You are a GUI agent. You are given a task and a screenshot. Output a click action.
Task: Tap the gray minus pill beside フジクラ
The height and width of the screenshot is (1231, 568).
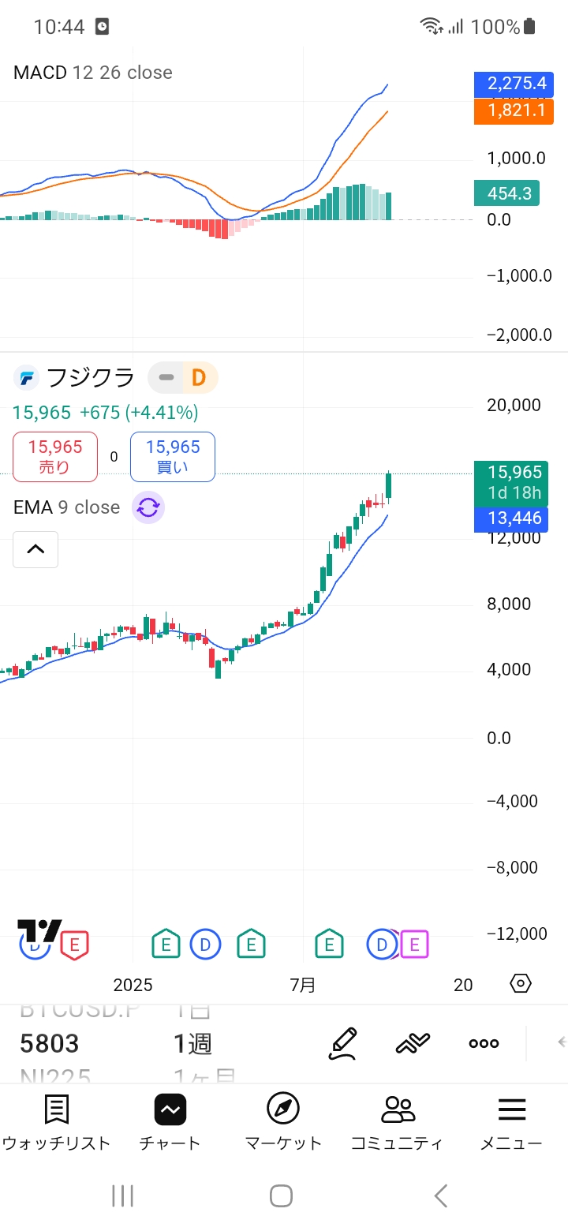pyautogui.click(x=166, y=378)
